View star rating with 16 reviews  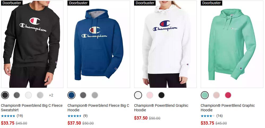pos(208,116)
